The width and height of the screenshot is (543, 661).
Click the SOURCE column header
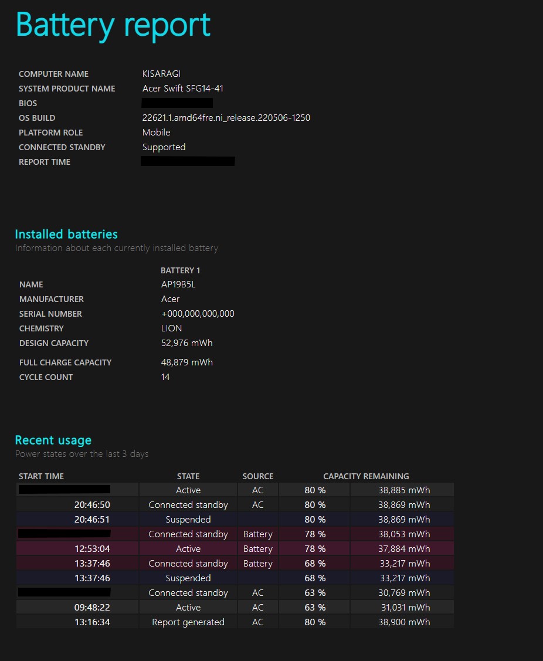click(257, 476)
